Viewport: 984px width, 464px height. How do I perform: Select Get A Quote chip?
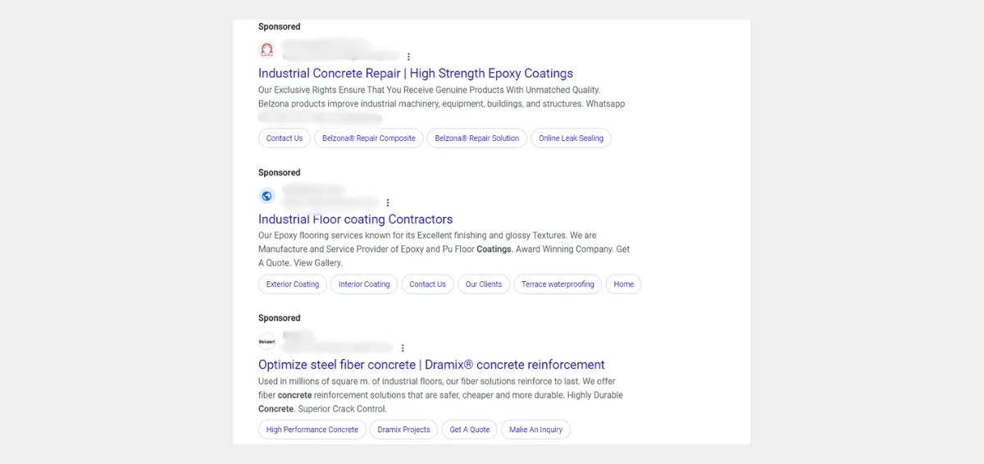pos(470,430)
